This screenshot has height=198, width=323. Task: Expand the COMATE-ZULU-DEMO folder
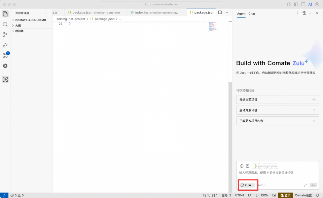click(x=31, y=20)
